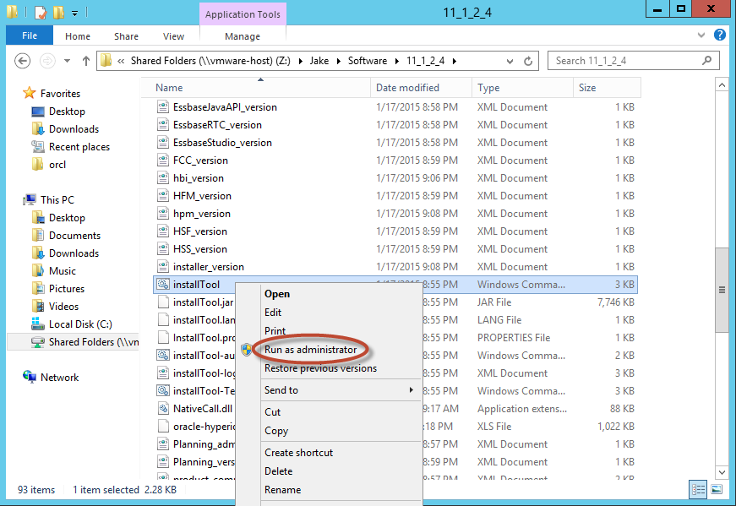The height and width of the screenshot is (506, 736).
Task: Click the Properties quick access icon
Action: click(41, 12)
